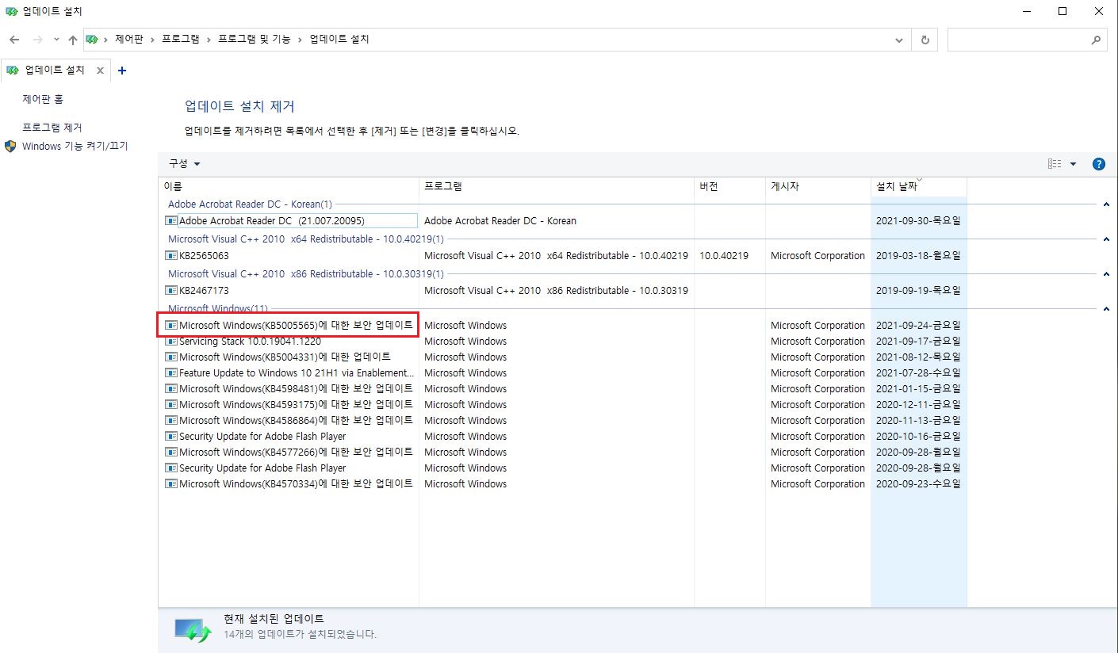Close the 업데이트 설치 tab
This screenshot has width=1118, height=653.
100,71
